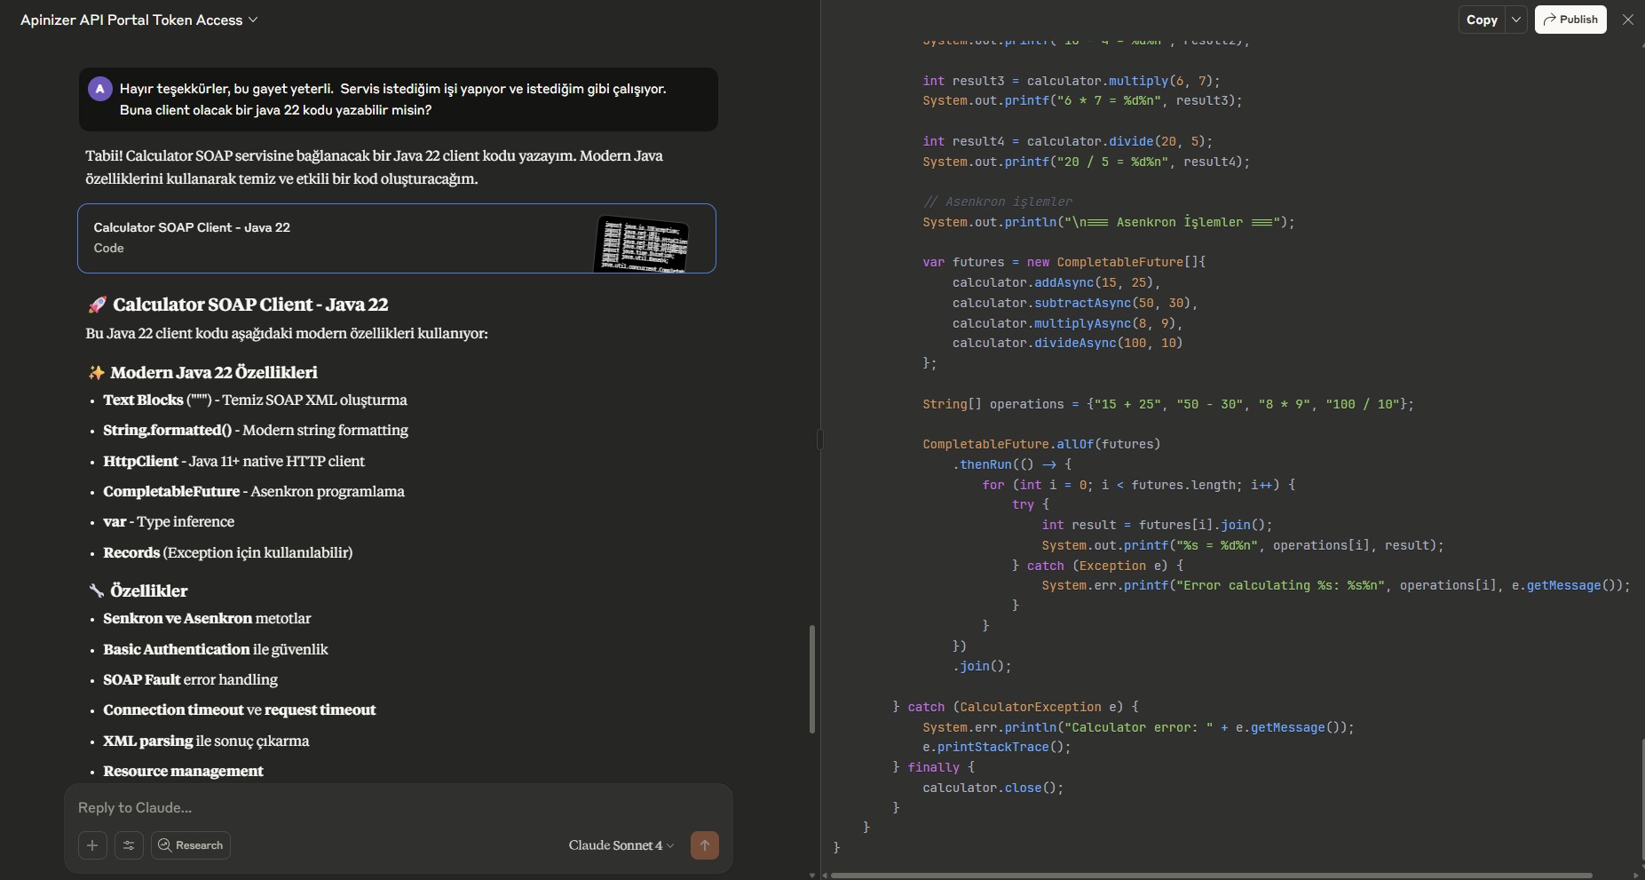This screenshot has width=1645, height=880.
Task: Copy the artifact code
Action: click(1481, 20)
